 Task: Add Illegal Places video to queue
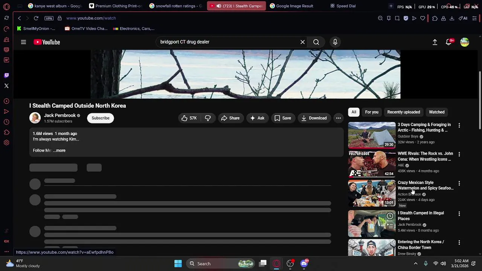390,226
